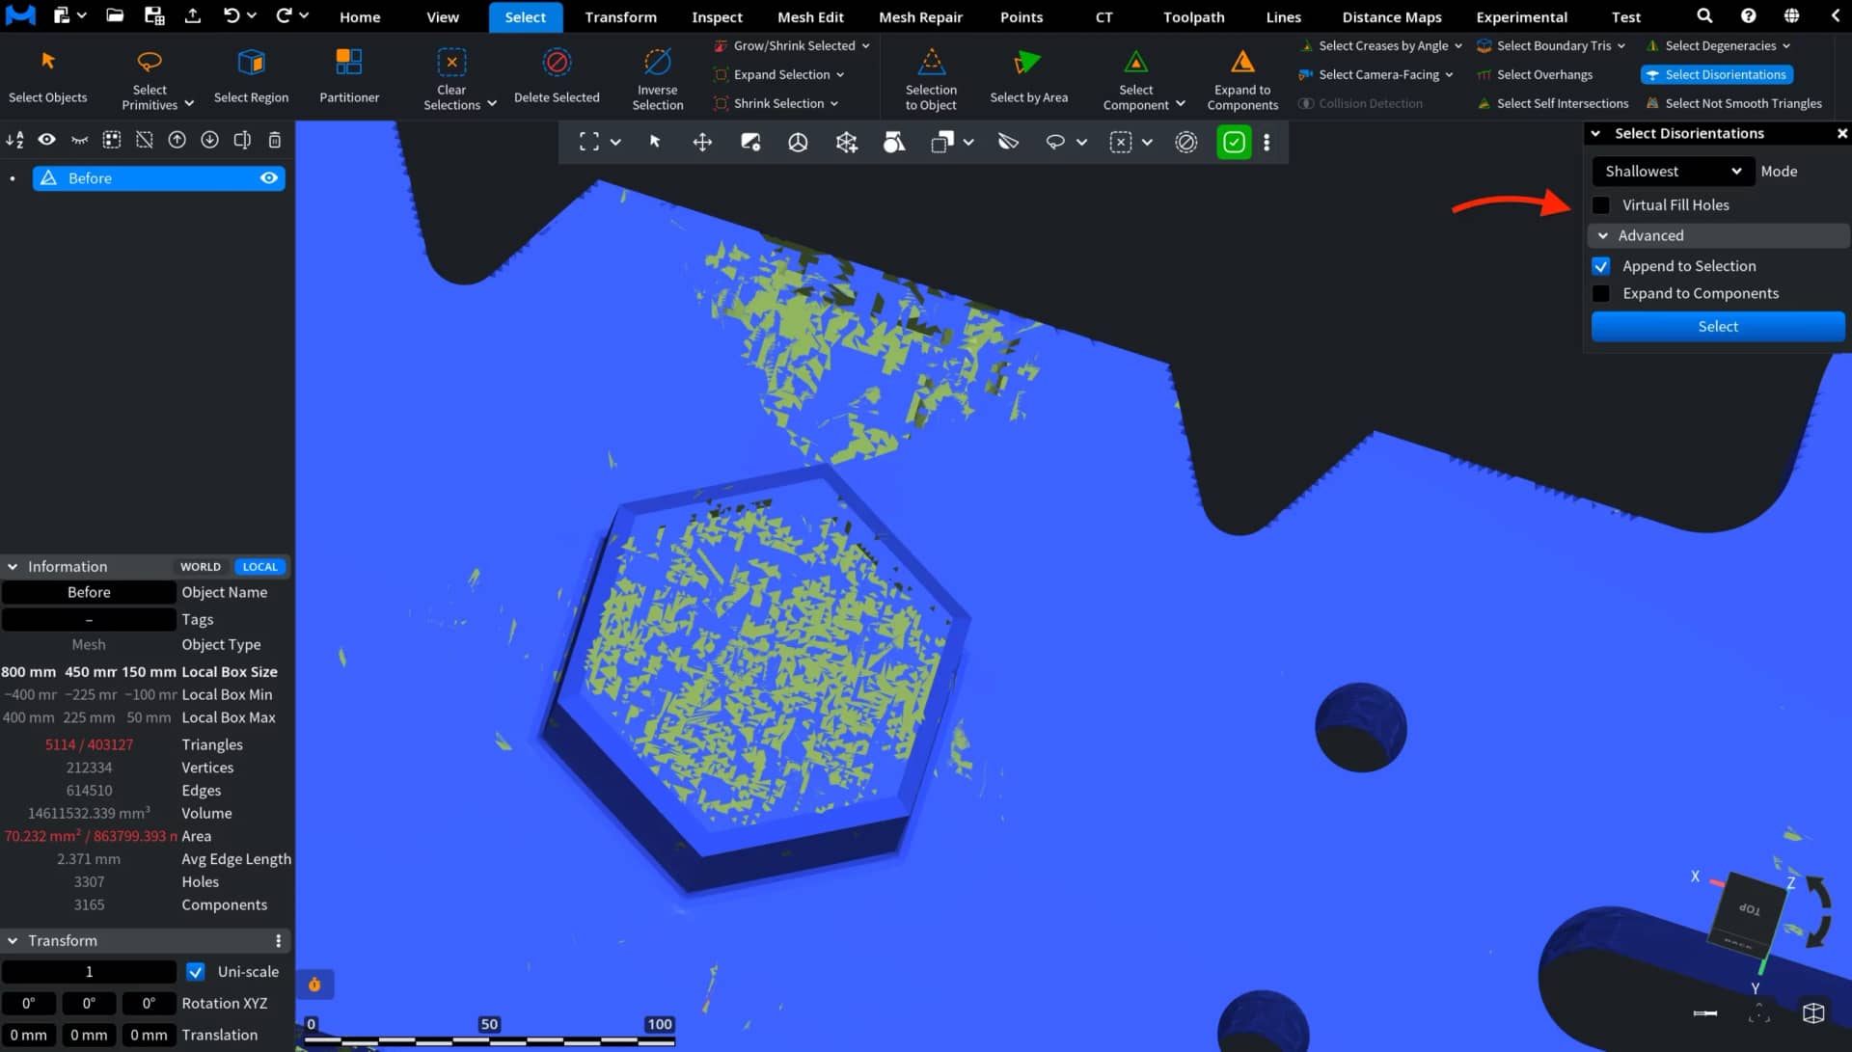
Task: Click the blue Select button
Action: (1717, 327)
